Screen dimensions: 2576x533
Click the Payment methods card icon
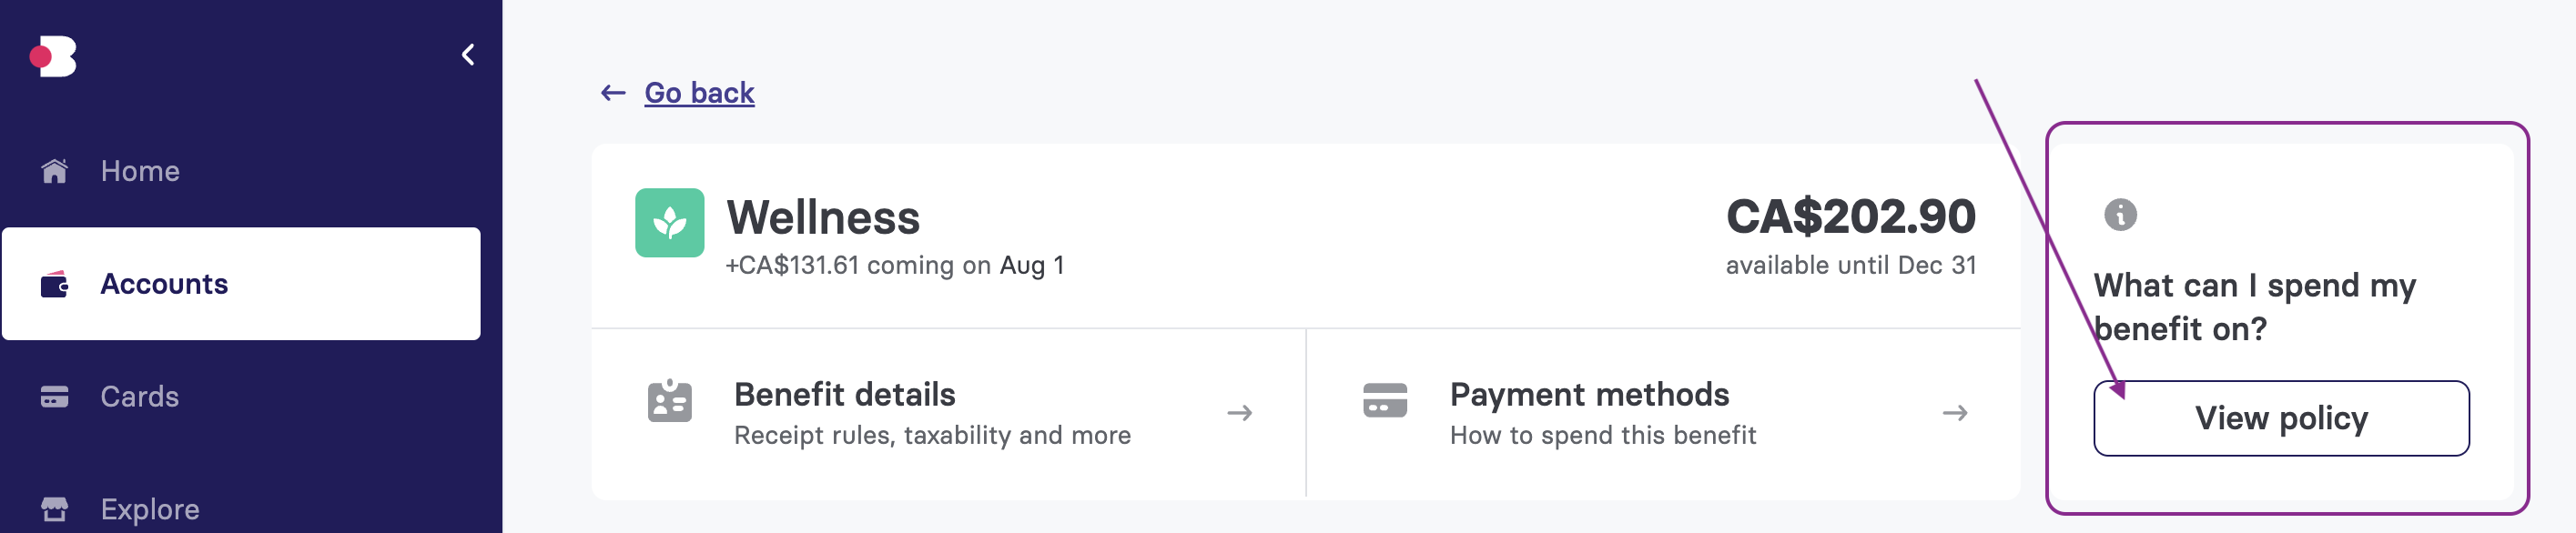tap(1385, 400)
